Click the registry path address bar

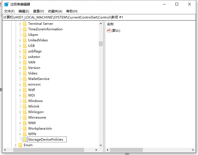pos(99,17)
